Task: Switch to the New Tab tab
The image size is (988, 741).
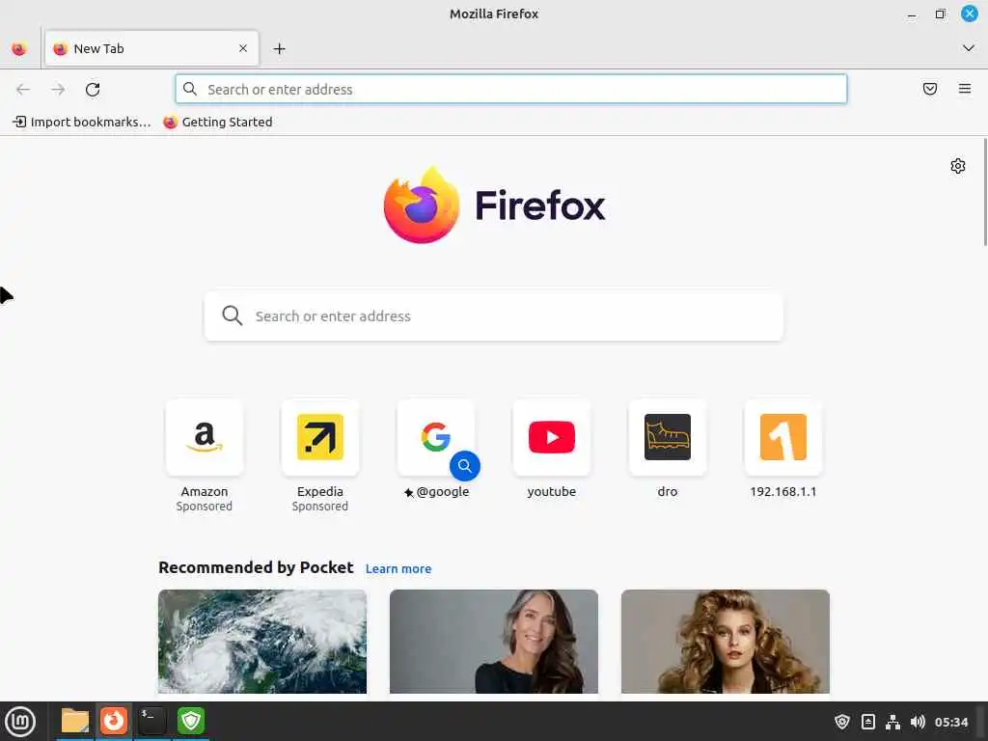Action: [151, 48]
